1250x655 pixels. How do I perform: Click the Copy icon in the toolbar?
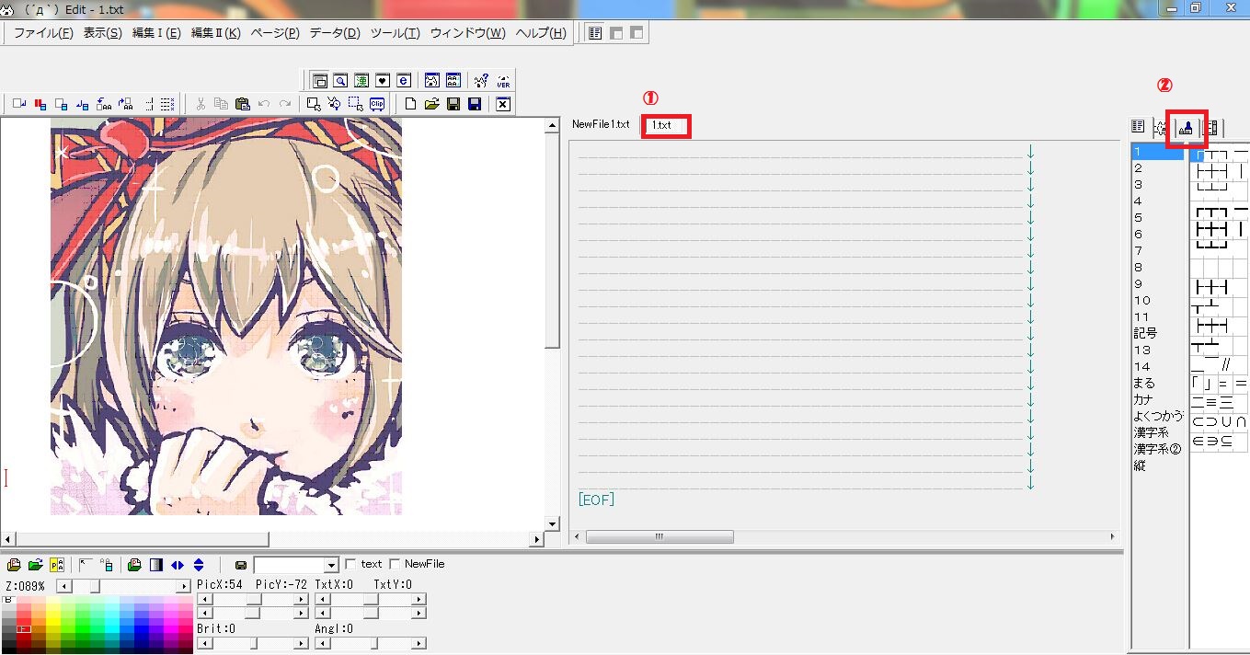coord(221,104)
